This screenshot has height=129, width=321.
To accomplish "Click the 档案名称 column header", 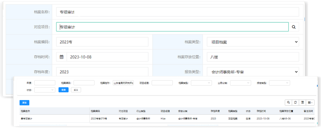I will tap(26, 111).
